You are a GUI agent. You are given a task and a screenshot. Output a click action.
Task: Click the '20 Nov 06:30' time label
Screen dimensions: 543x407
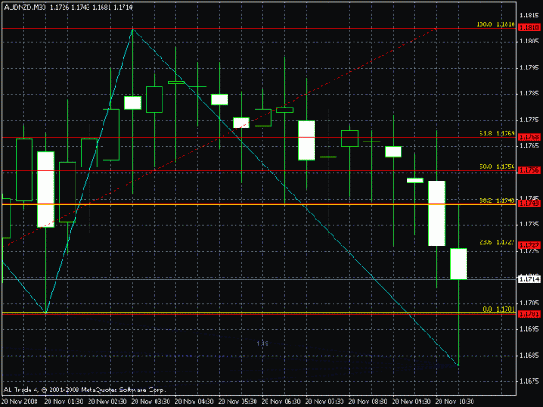pos(281,402)
